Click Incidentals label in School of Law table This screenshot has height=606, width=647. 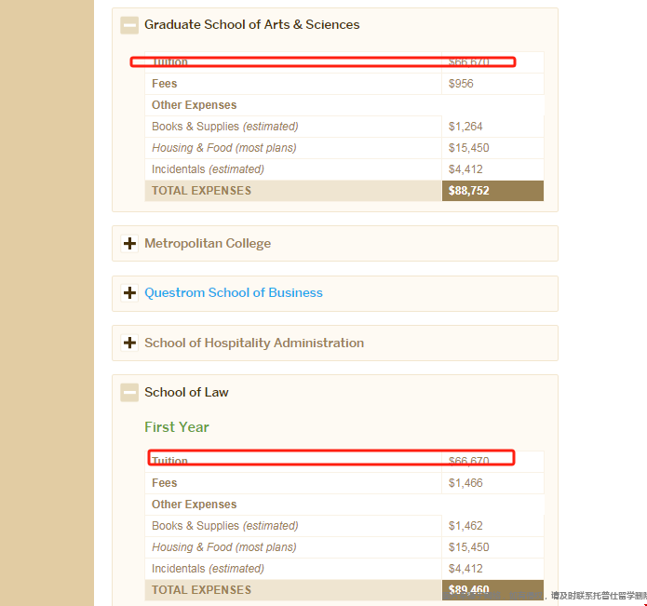pyautogui.click(x=208, y=569)
